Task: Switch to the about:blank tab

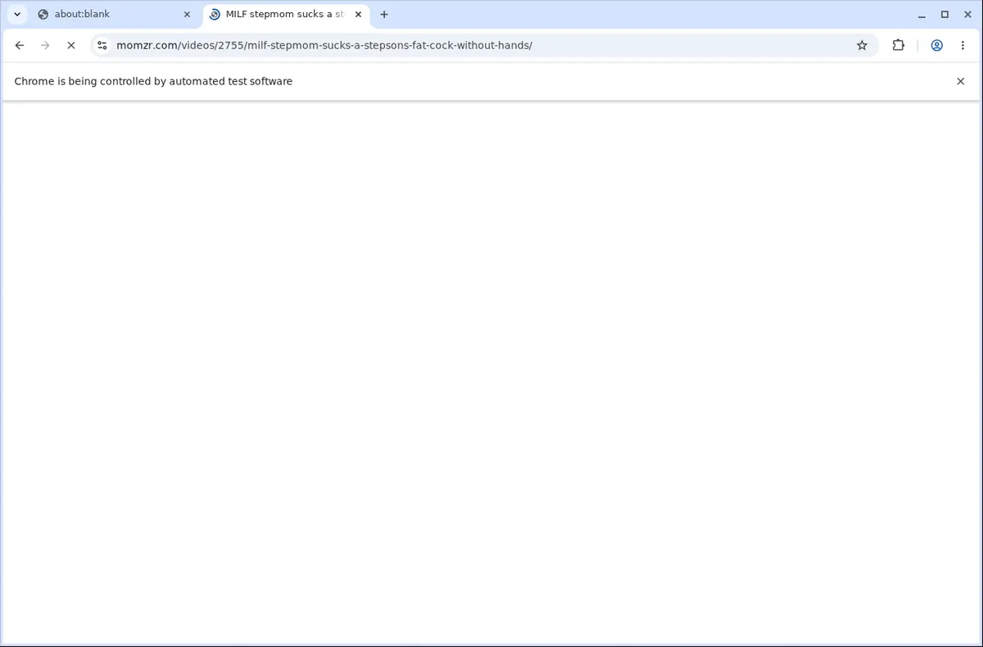Action: click(x=115, y=14)
